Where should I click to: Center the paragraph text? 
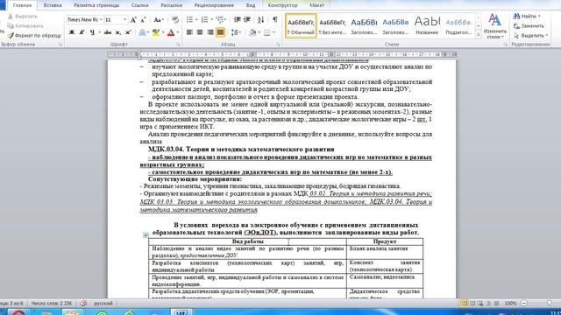coord(200,32)
